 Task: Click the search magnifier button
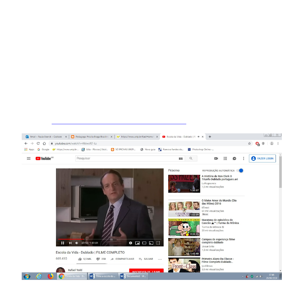click(191, 158)
